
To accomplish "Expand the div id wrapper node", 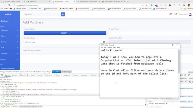I will [x=1, y=86].
